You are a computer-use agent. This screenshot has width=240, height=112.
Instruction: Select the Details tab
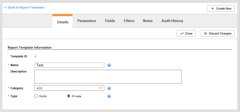[x=63, y=21]
